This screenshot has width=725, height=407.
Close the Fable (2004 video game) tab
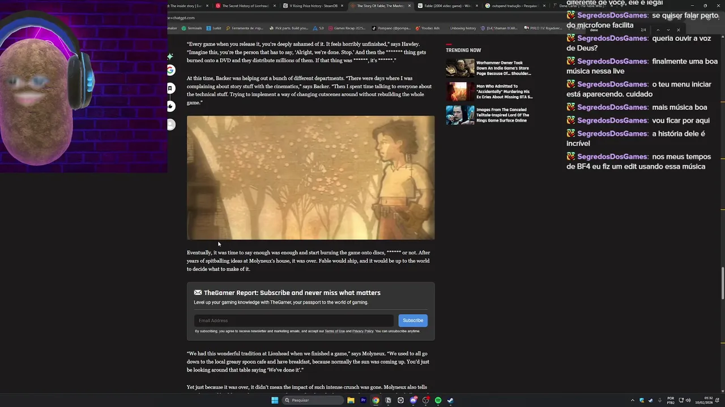pos(476,6)
